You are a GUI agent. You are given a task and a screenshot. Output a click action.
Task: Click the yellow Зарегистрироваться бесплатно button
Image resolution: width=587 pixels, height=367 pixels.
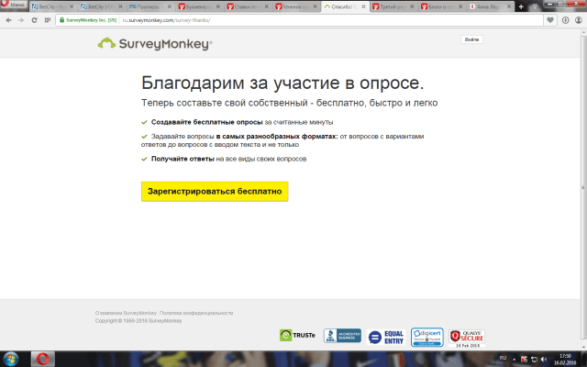coord(215,191)
